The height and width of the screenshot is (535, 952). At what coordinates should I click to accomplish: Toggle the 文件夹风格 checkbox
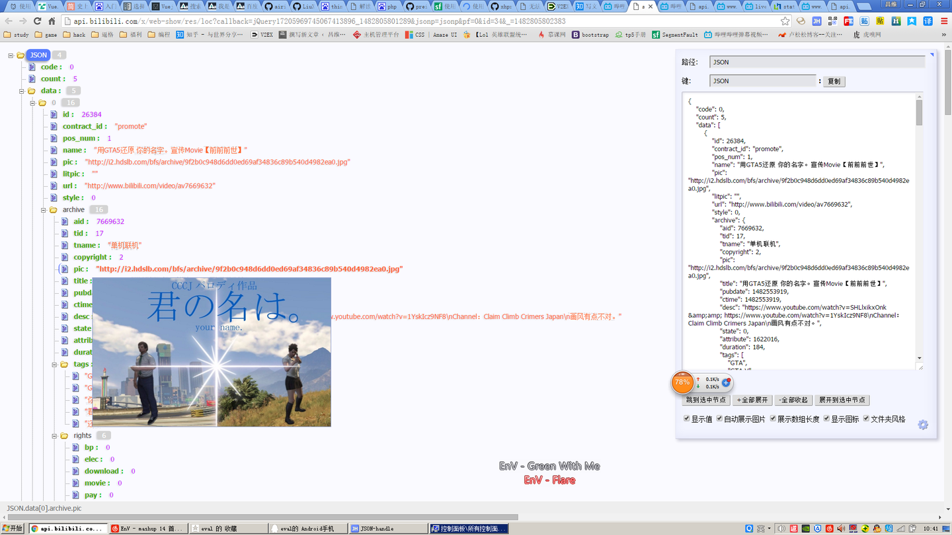point(866,419)
